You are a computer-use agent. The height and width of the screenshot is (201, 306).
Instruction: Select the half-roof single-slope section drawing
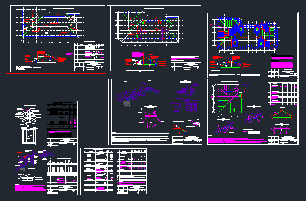pos(179,129)
